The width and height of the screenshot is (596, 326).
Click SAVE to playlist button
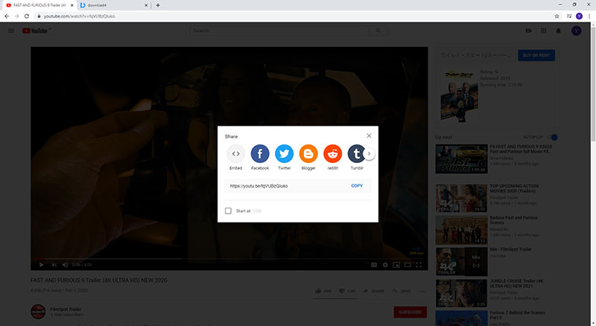[x=402, y=291]
